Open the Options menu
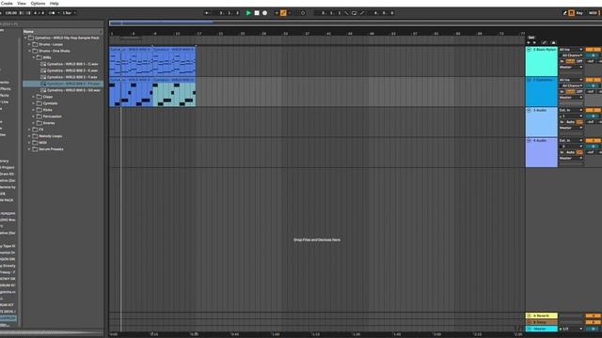 38,3
